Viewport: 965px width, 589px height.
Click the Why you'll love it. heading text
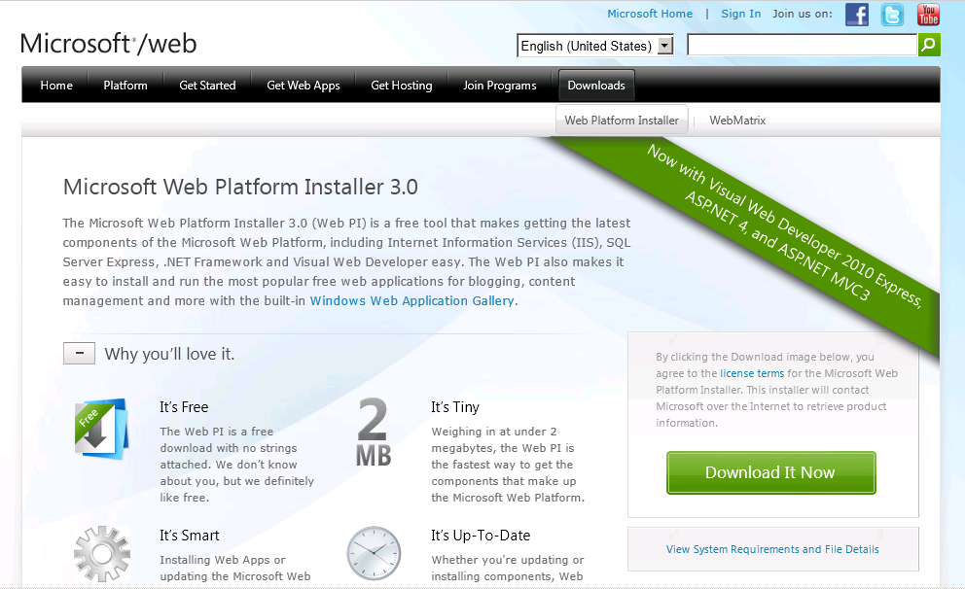tap(169, 354)
